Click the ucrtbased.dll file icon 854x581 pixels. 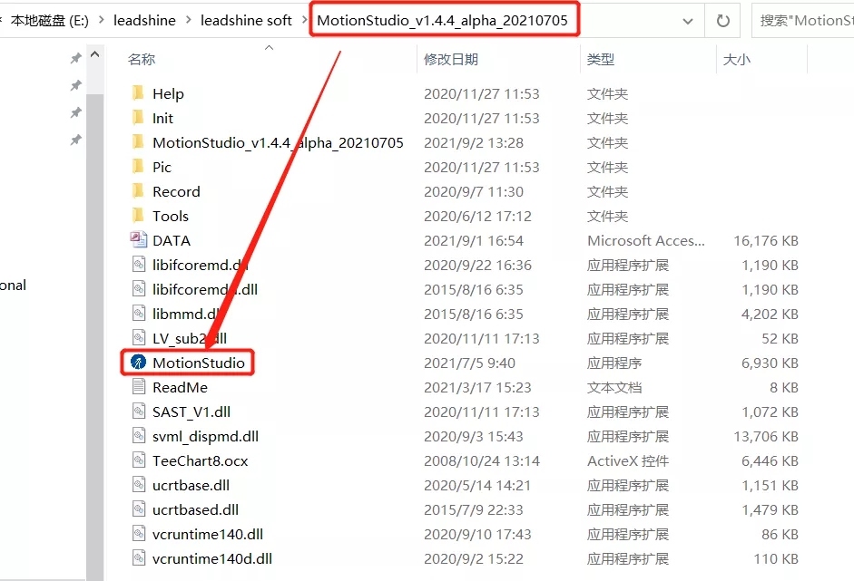139,509
